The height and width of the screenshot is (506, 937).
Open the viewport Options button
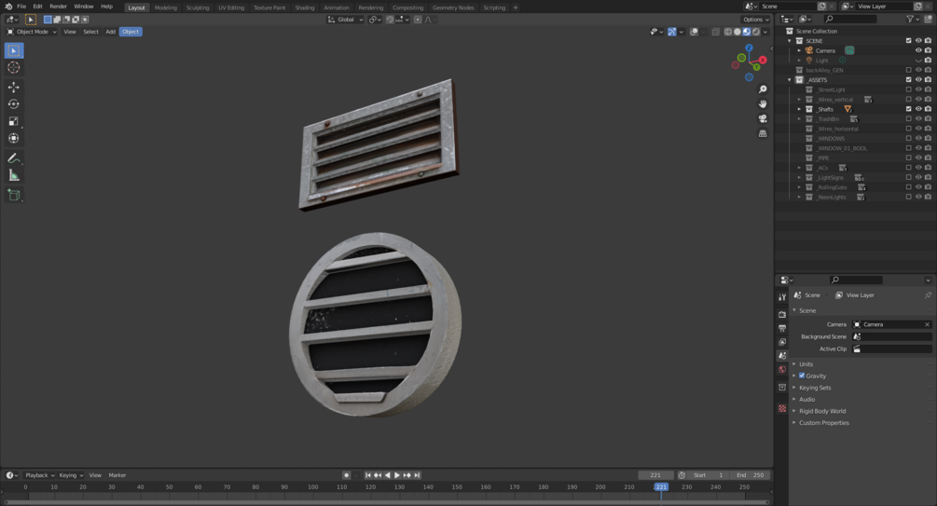point(755,19)
